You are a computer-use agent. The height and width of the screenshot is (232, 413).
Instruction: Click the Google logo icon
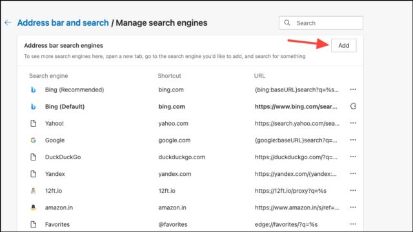33,140
